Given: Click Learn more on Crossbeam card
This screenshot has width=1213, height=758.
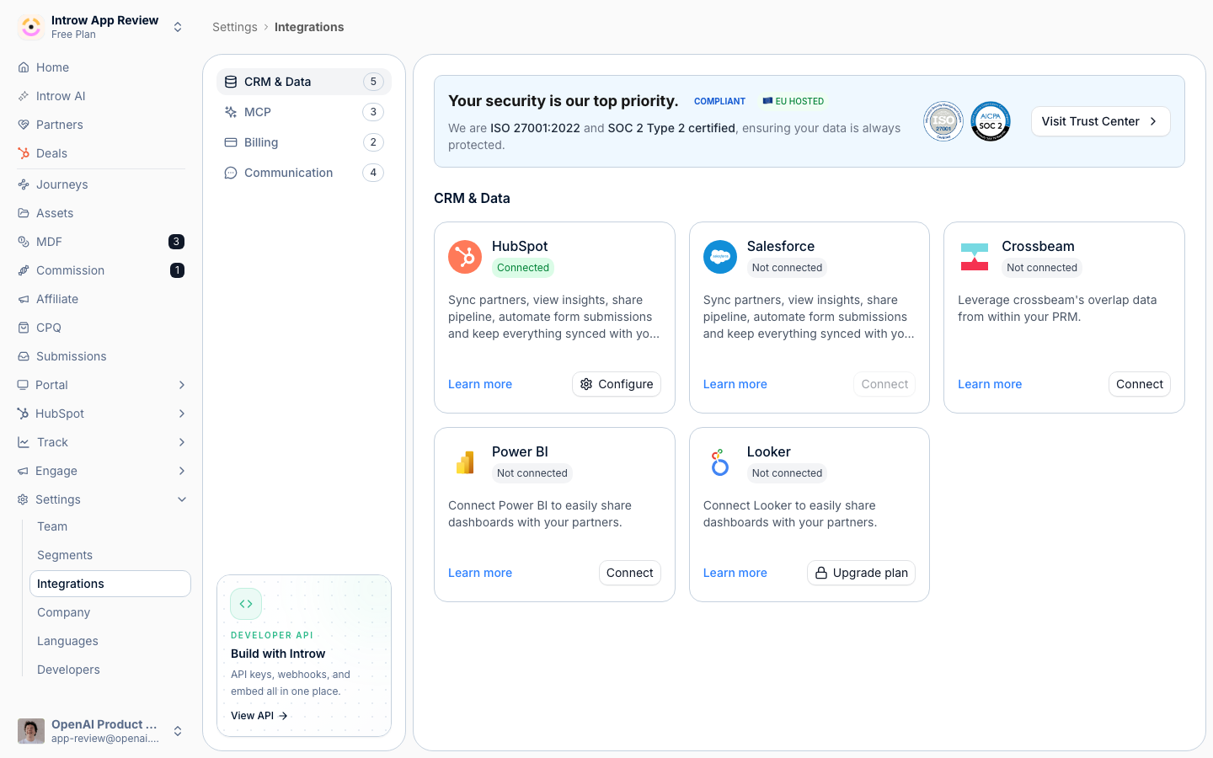Looking at the screenshot, I should pos(990,384).
